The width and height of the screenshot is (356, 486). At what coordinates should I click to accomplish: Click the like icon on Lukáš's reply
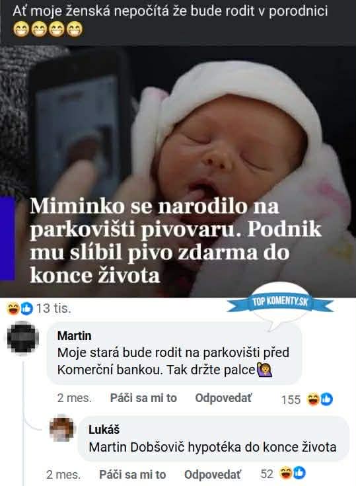coord(299,473)
